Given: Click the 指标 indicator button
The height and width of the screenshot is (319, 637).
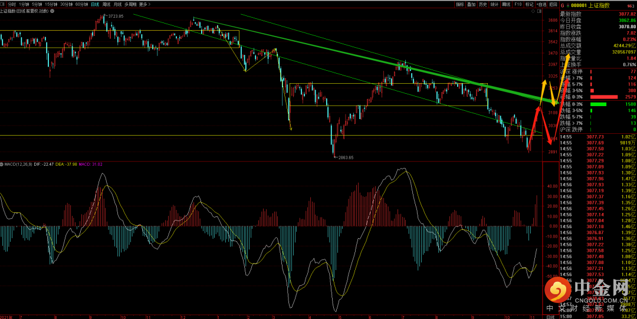Looking at the screenshot, I should (460, 4).
